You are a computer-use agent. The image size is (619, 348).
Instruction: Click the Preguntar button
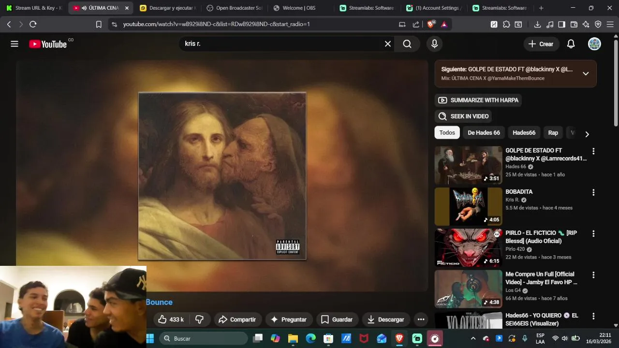click(x=289, y=319)
